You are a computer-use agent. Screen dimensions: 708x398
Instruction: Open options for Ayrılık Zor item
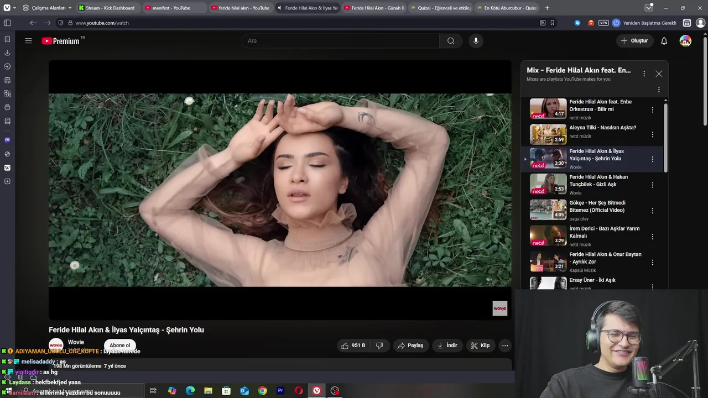click(653, 263)
